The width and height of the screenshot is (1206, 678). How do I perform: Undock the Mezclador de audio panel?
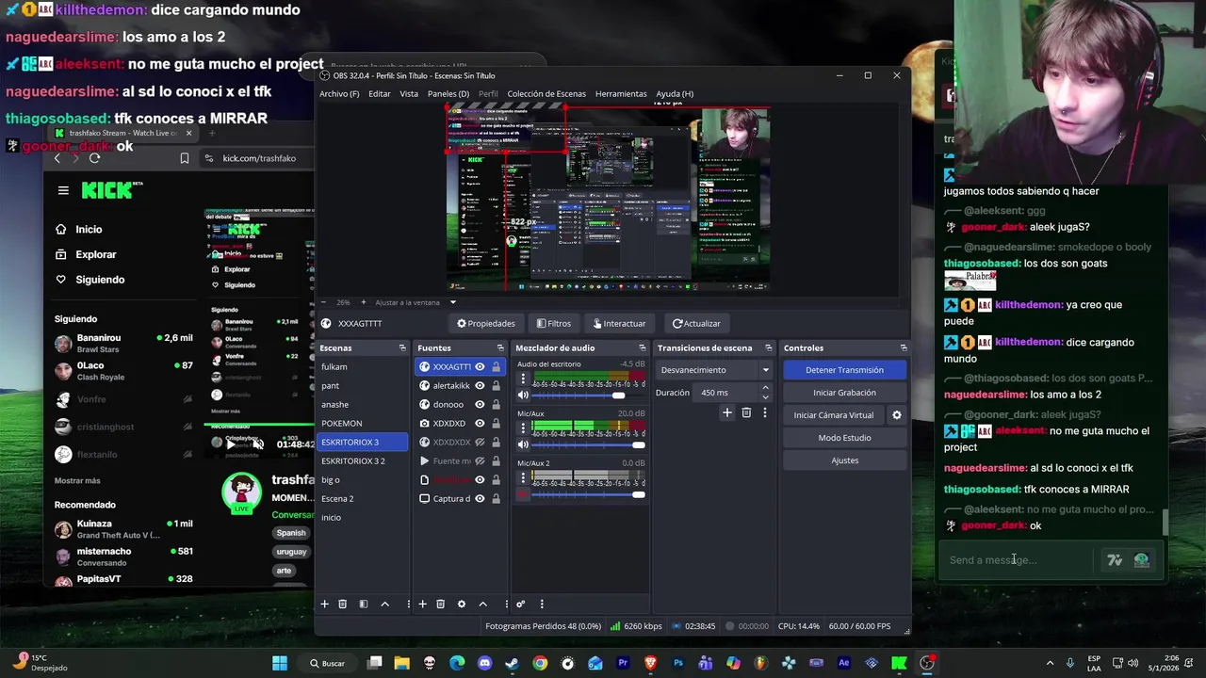643,347
